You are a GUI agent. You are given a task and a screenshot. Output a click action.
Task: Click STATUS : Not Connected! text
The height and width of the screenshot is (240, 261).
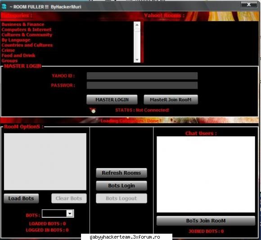(x=142, y=110)
